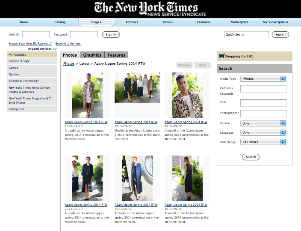The image size is (301, 231).
Task: Open thumbnail of red-haired model in blue coat
Action: coord(137,178)
